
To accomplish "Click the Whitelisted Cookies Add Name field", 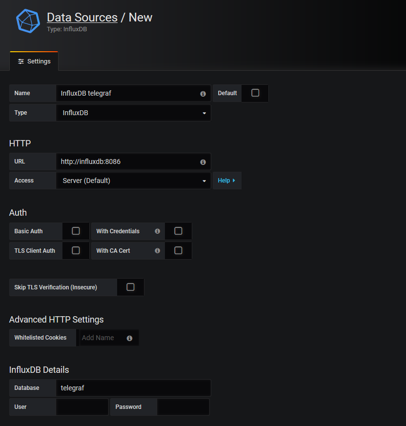I will (x=108, y=338).
